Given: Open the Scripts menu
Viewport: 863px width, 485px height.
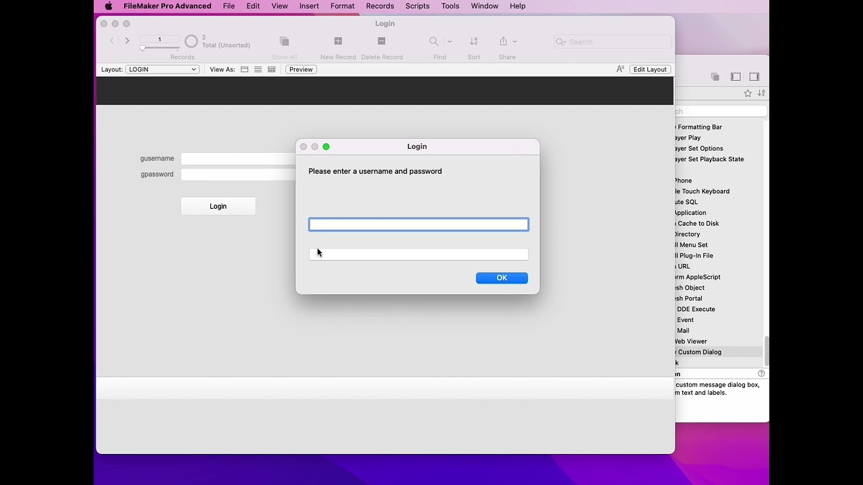Looking at the screenshot, I should tap(417, 6).
